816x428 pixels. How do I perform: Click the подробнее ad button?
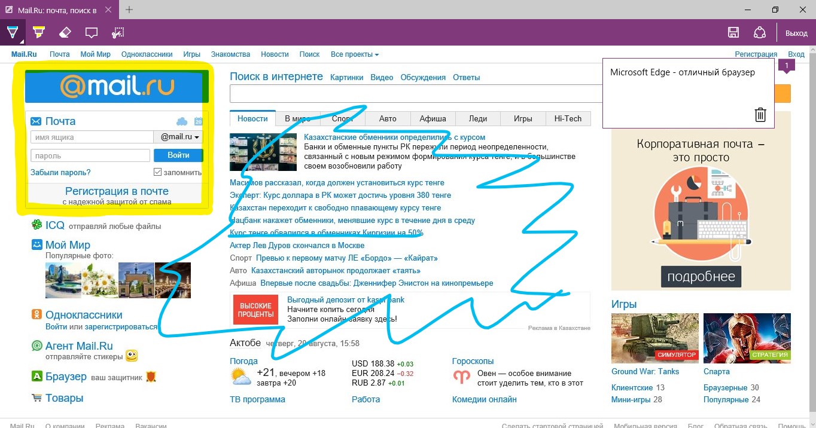tap(701, 277)
